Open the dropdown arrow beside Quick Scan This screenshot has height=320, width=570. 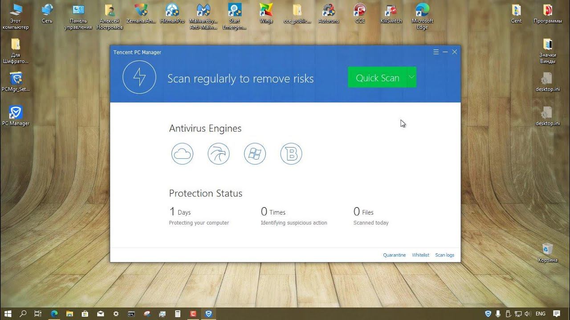412,77
